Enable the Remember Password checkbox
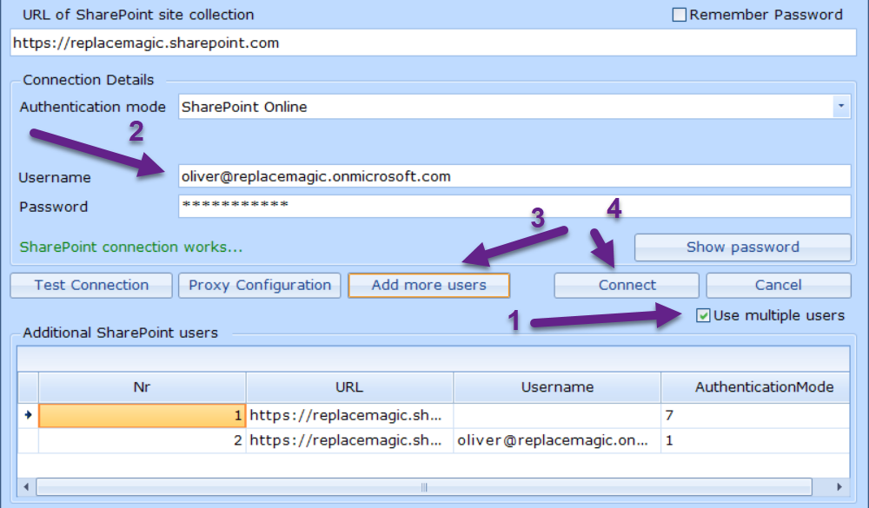This screenshot has width=869, height=508. tap(680, 15)
